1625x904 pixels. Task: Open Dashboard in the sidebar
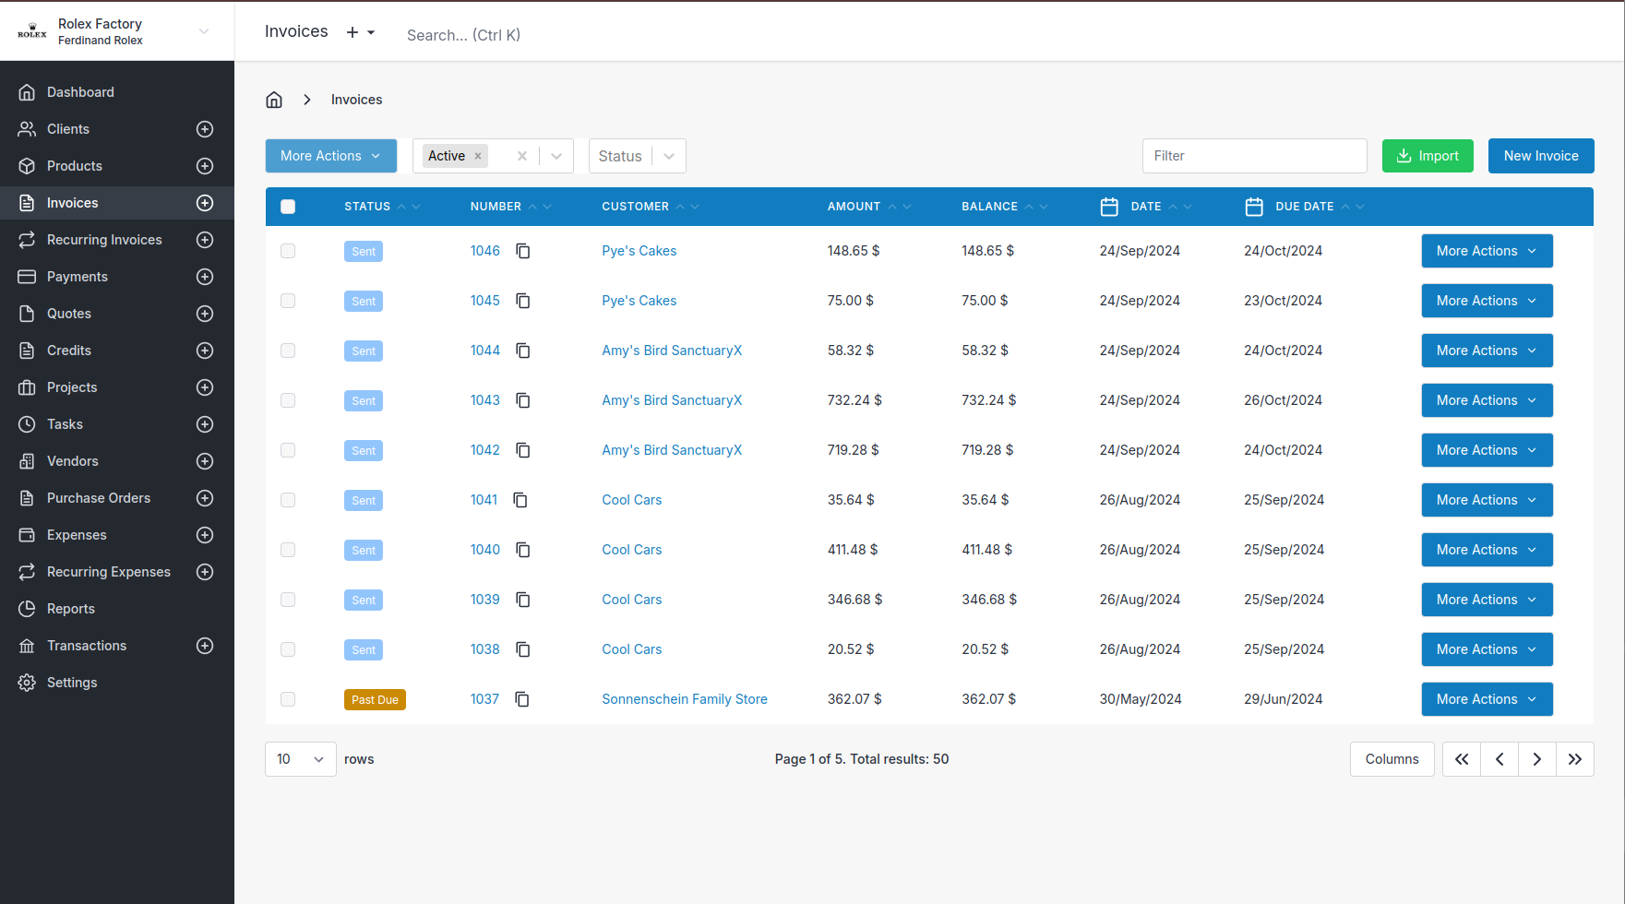point(80,92)
